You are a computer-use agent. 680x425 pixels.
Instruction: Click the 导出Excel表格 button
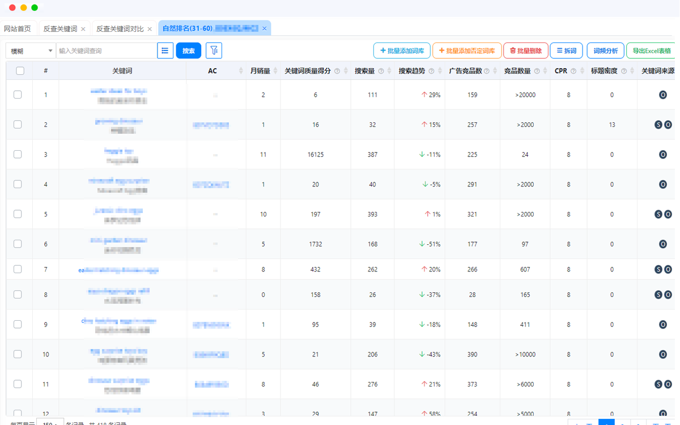click(652, 51)
